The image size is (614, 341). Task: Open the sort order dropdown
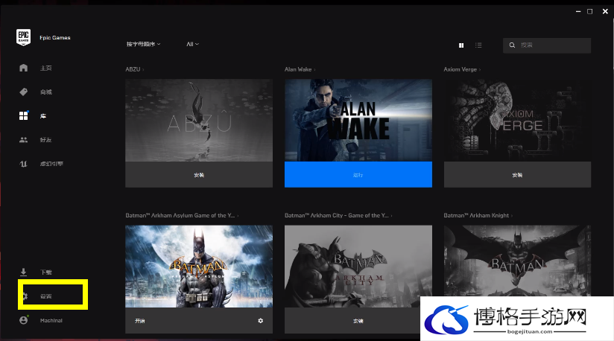pyautogui.click(x=143, y=44)
